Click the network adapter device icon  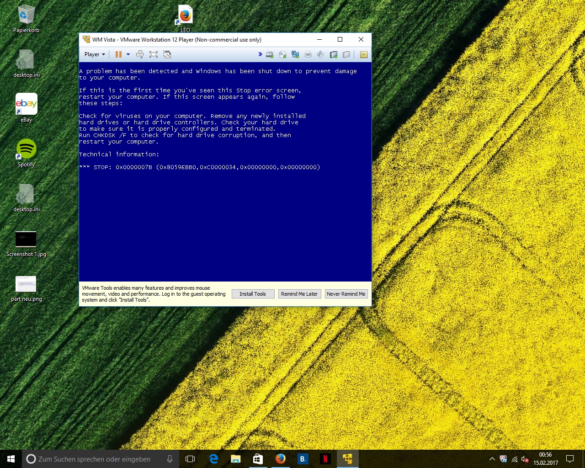coord(295,55)
